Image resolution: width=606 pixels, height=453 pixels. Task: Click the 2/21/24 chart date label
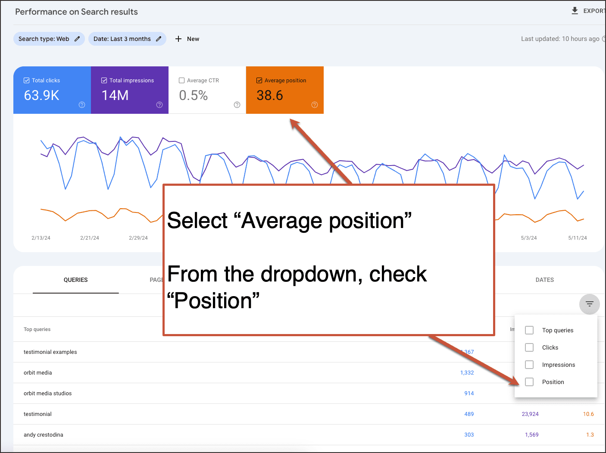[90, 238]
